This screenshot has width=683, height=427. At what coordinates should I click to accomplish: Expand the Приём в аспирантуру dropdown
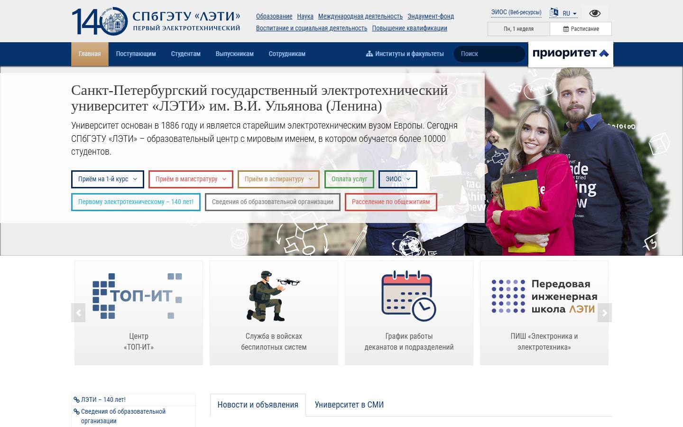(279, 179)
